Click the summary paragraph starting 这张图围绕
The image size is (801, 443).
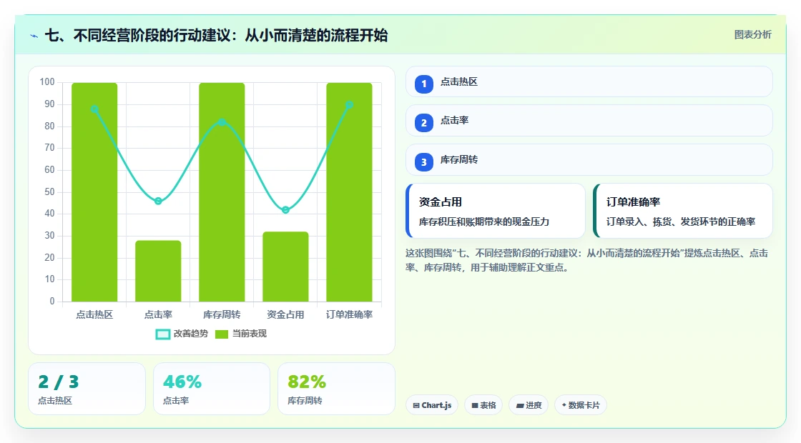(587, 260)
